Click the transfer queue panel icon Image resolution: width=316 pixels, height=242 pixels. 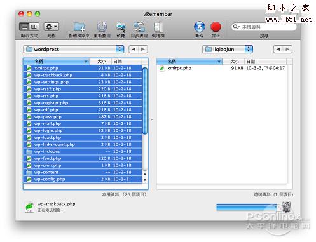coord(158,27)
